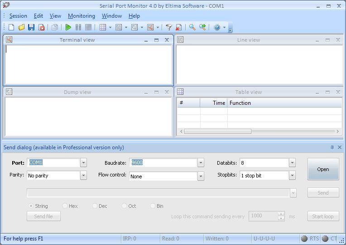Open the Edit menu

[x=38, y=16]
